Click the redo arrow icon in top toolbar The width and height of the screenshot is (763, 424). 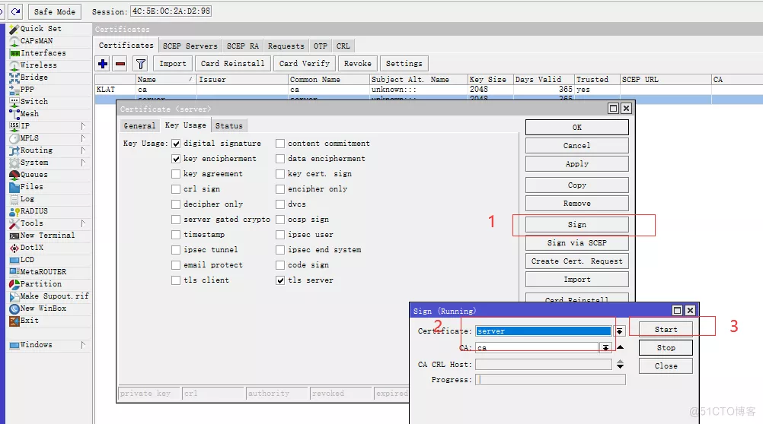pos(15,11)
